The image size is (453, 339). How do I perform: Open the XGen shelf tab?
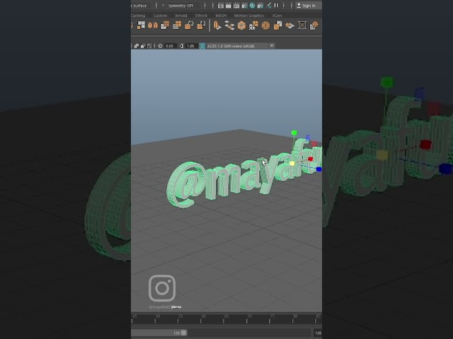tap(277, 16)
